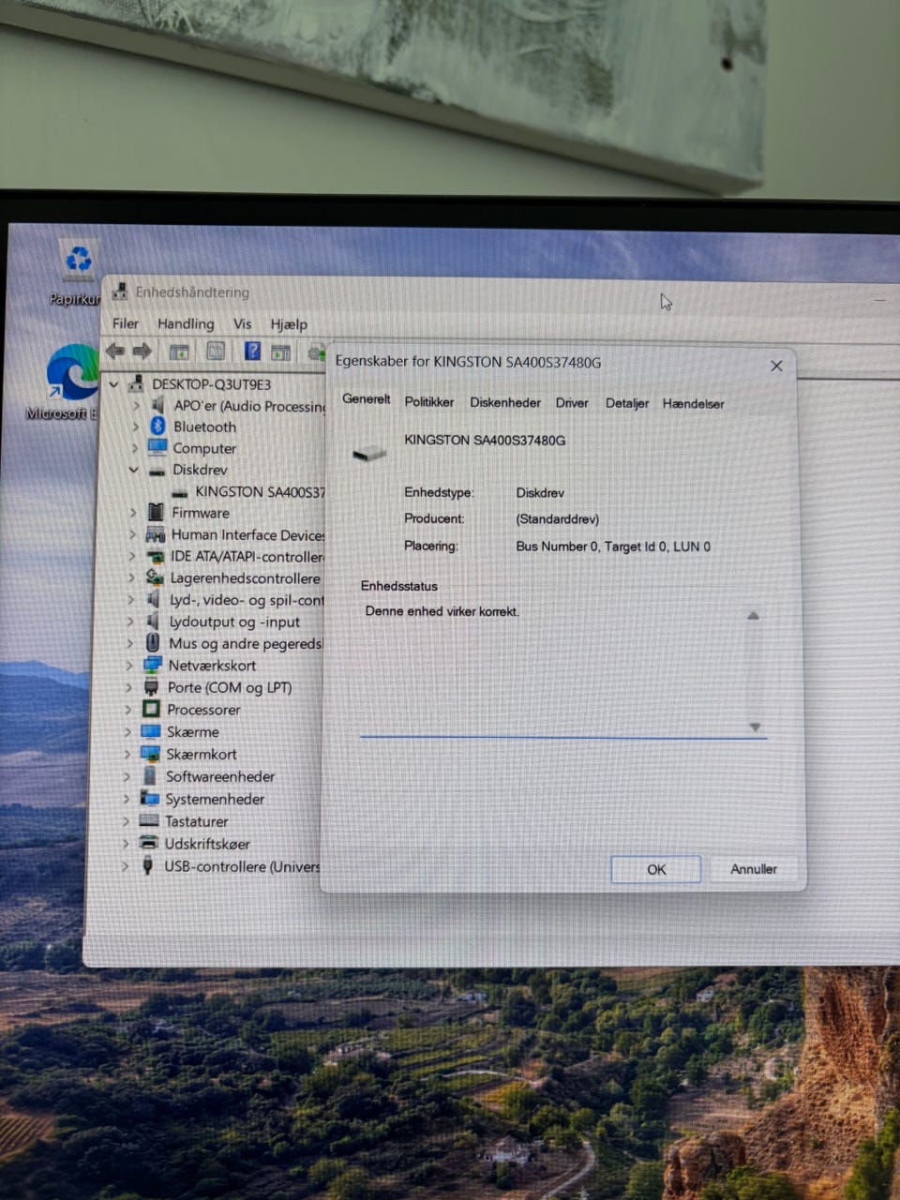
Task: Collapse the DESKTOP-Q3UT9E3 root node
Action: click(x=114, y=384)
